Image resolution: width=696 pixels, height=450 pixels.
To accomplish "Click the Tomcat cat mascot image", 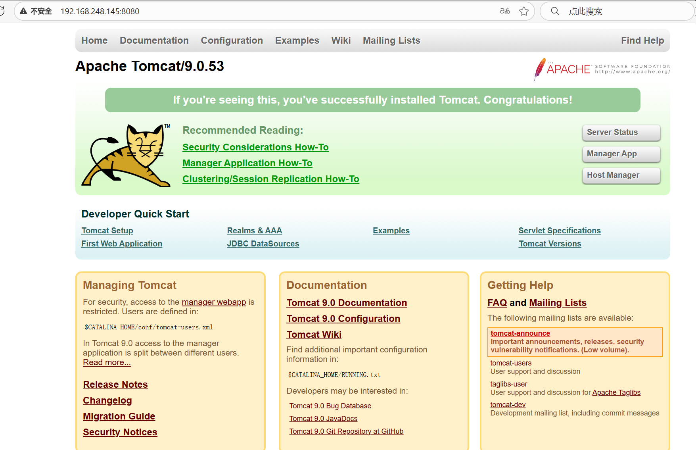I will pyautogui.click(x=126, y=155).
